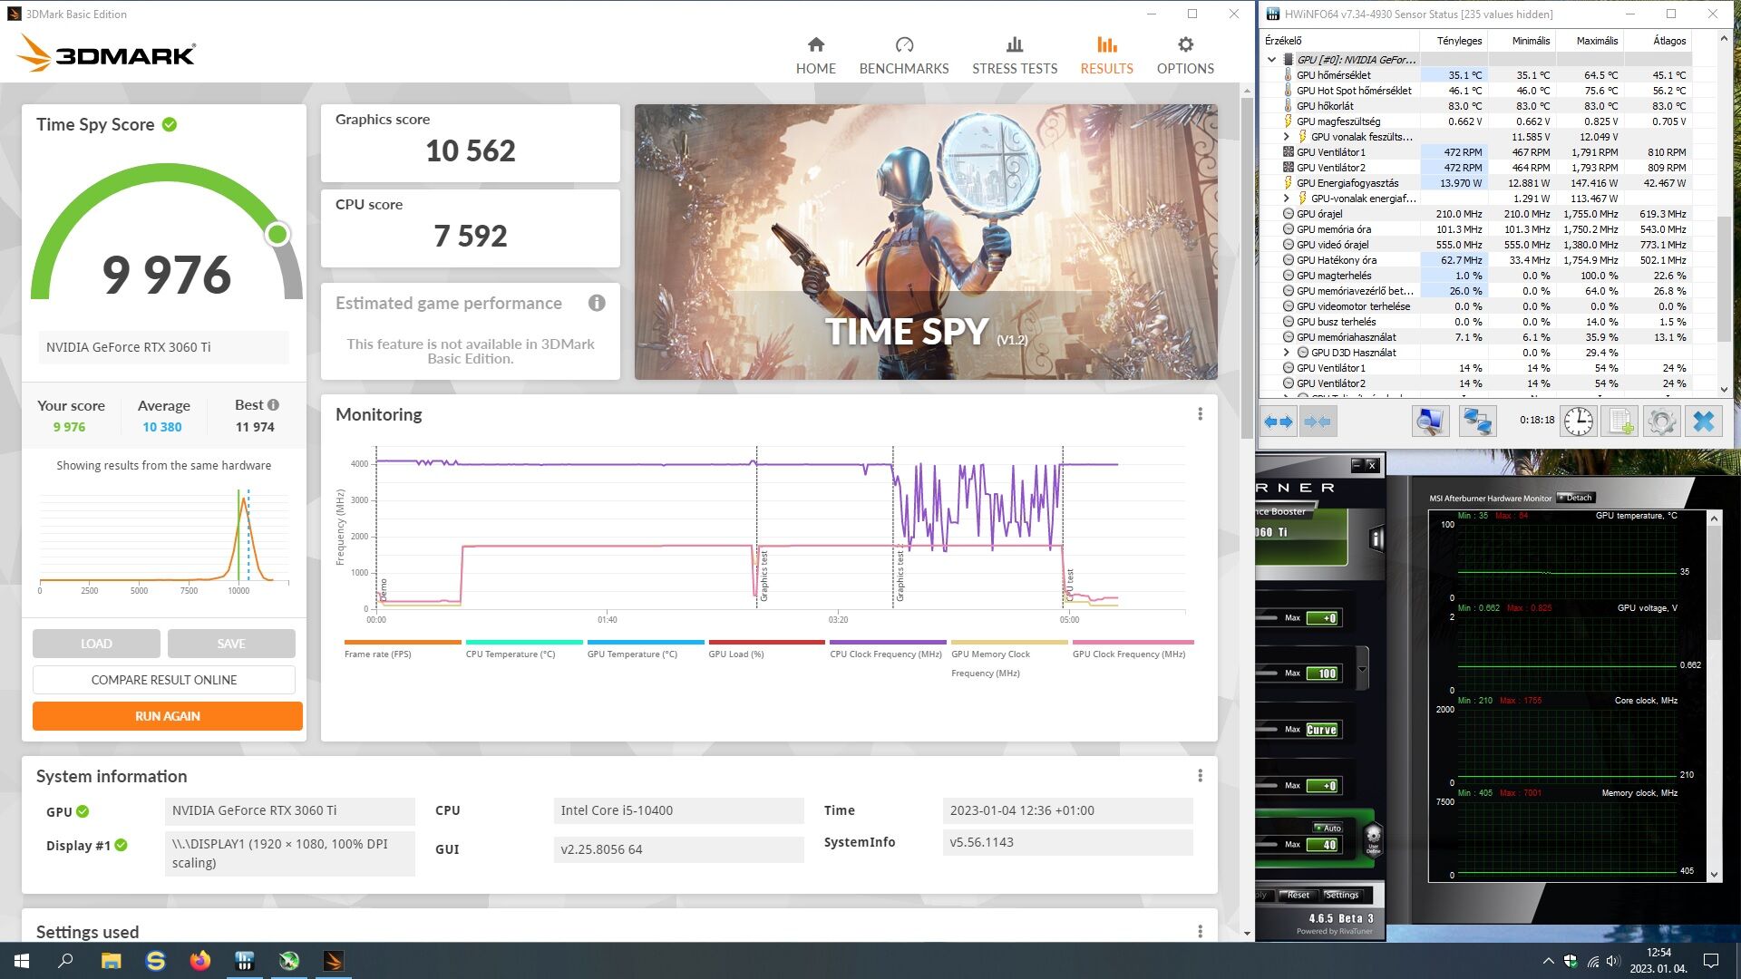Image resolution: width=1741 pixels, height=979 pixels.
Task: Click the SAVE result button
Action: [x=231, y=644]
